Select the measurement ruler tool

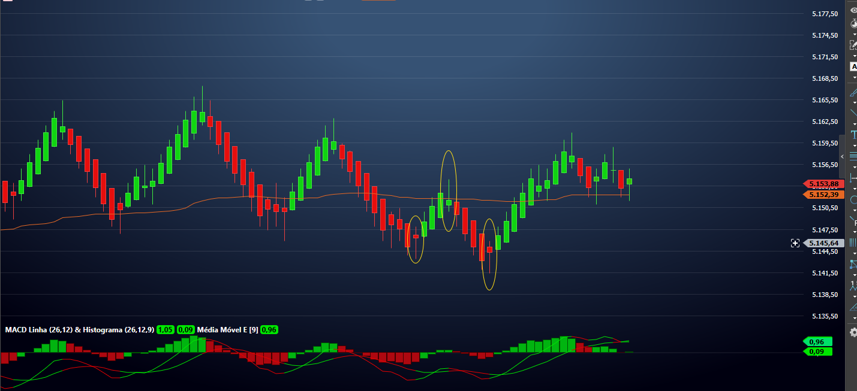(853, 177)
